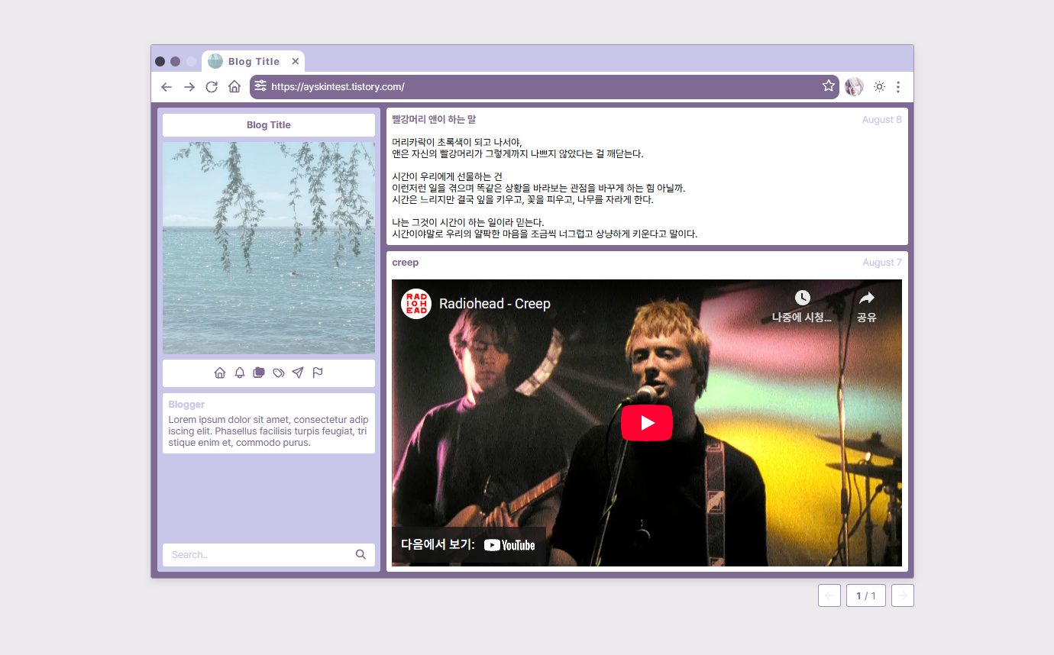Click the sidebar home icon under the image
Viewport: 1054px width, 655px height.
click(x=220, y=373)
